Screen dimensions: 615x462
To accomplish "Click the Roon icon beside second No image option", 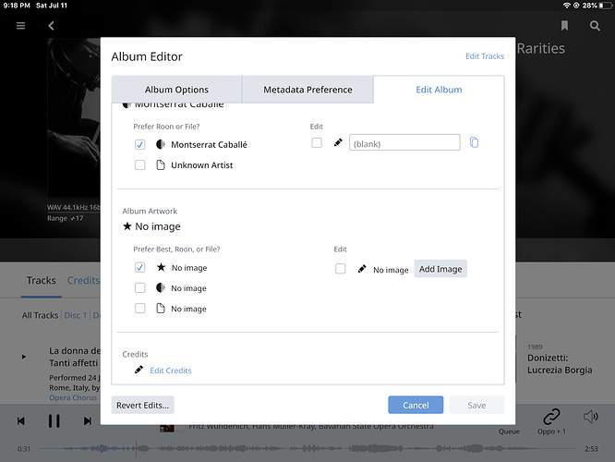I will click(161, 287).
